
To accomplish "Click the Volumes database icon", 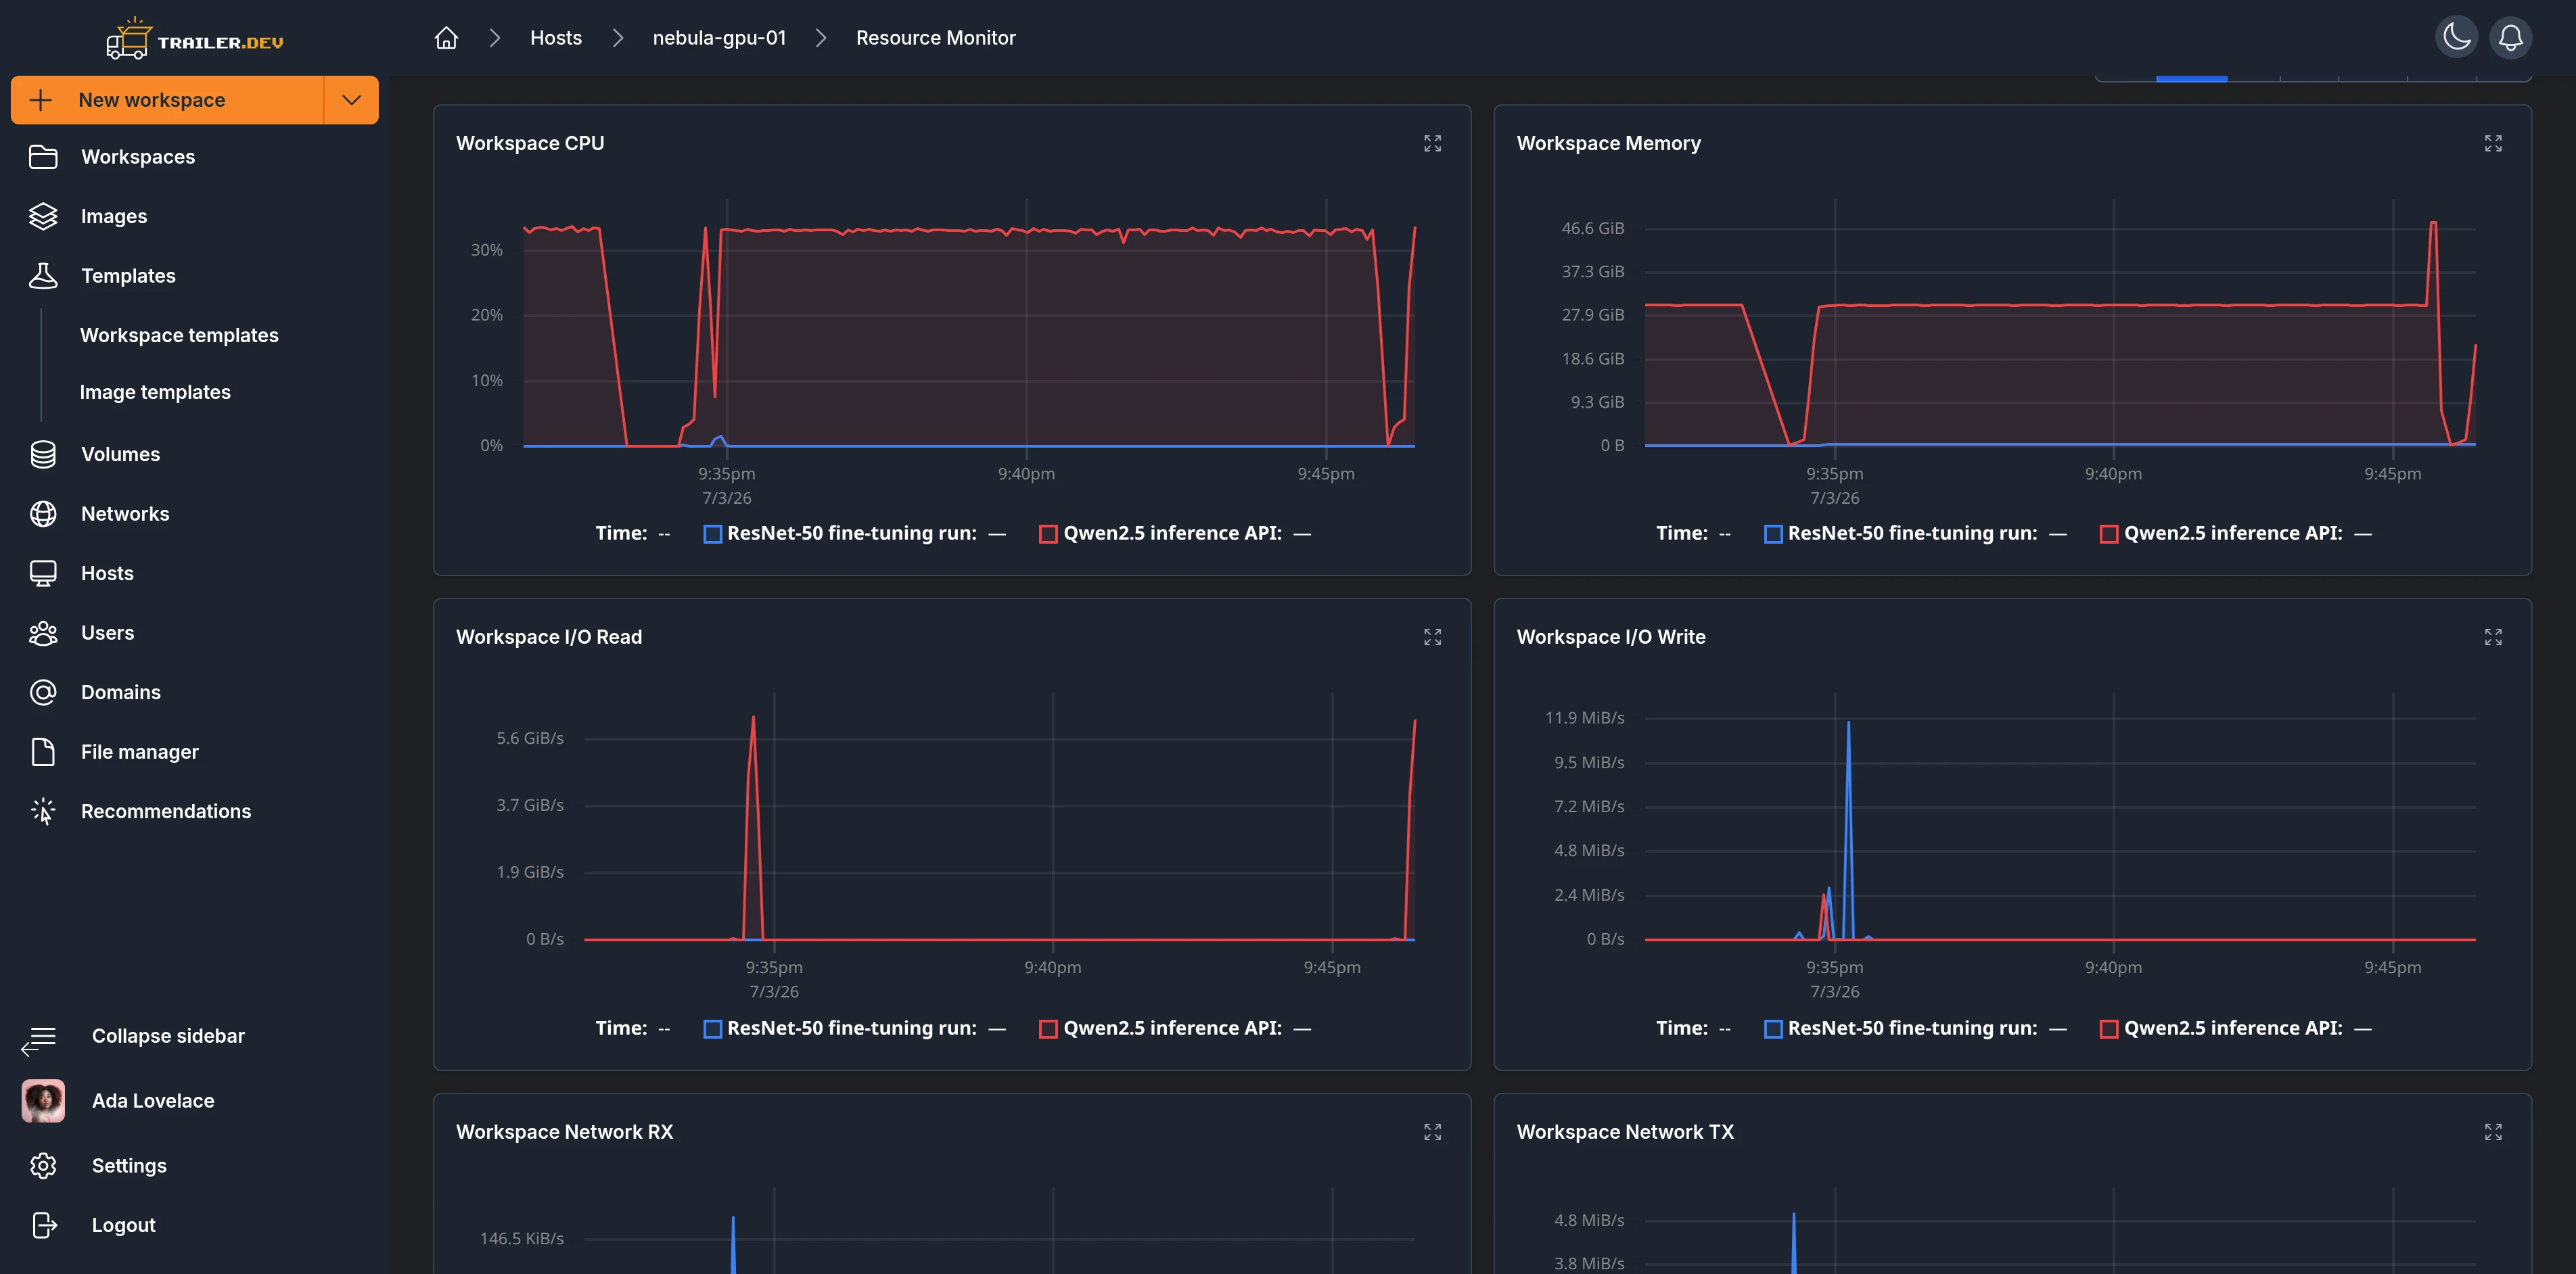I will click(x=43, y=454).
